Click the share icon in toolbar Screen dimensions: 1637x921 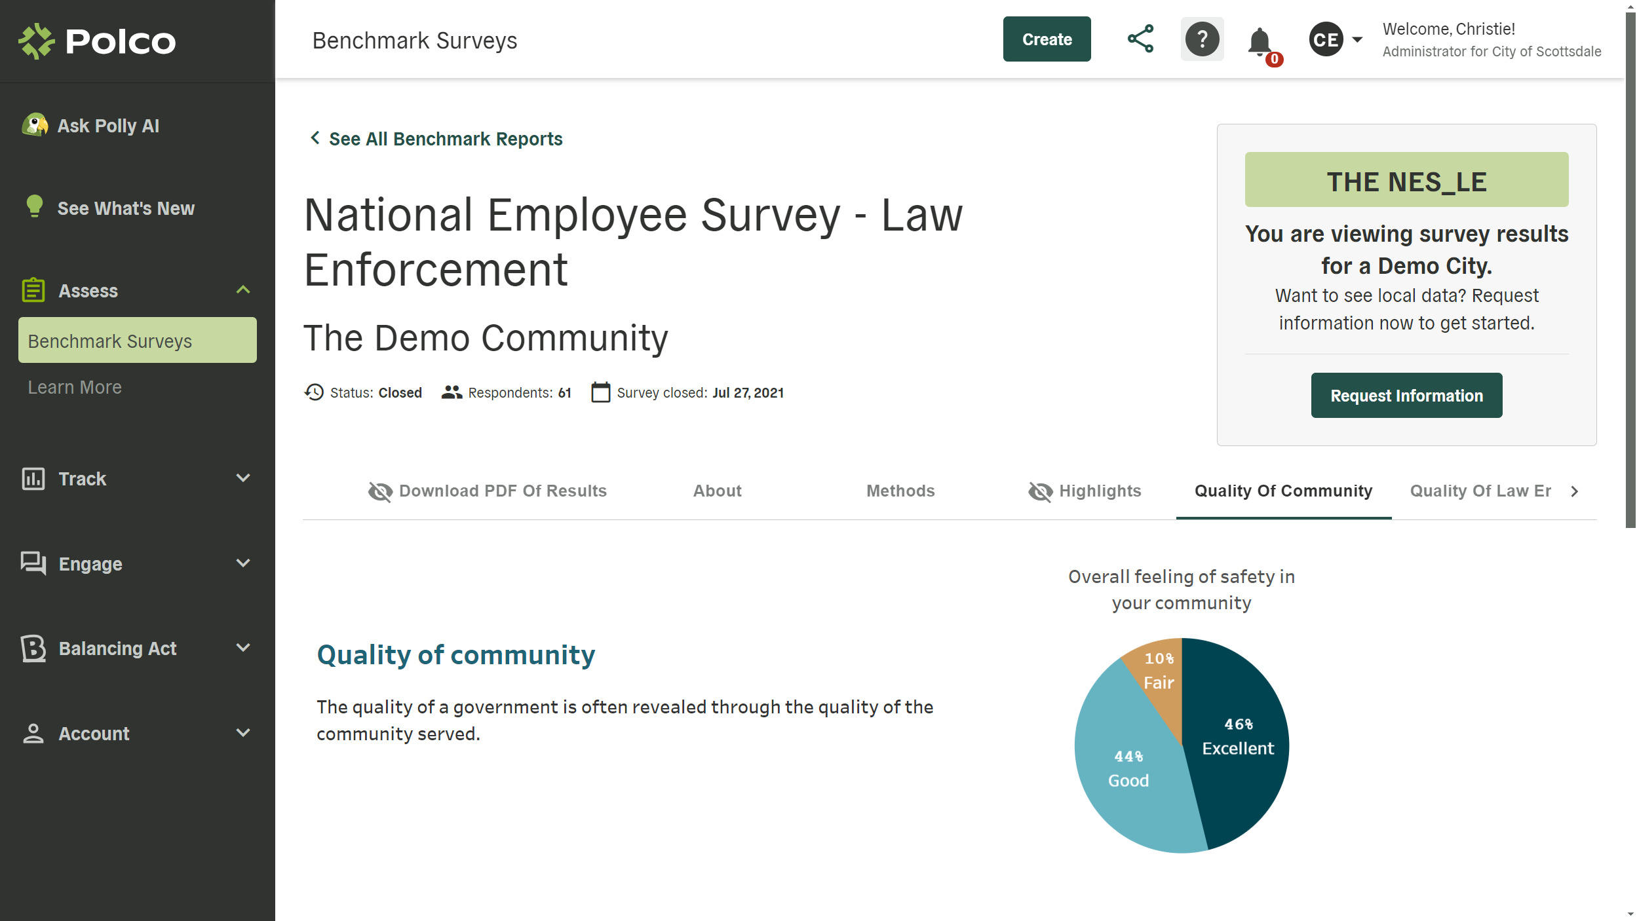[x=1140, y=38]
